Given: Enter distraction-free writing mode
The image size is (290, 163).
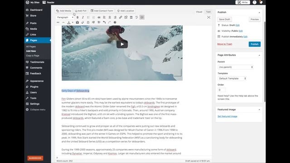Looking at the screenshot, I should [x=208, y=17].
